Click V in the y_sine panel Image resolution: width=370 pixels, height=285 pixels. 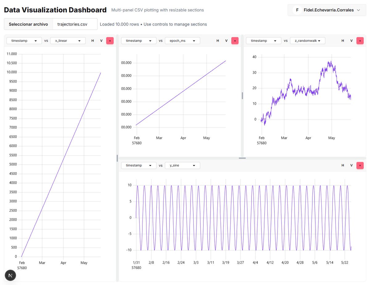pos(351,165)
